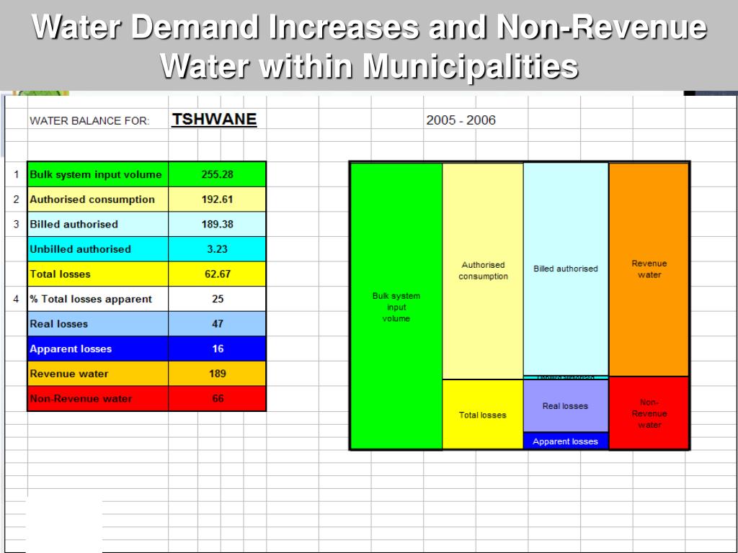Select the 'Revenue water' table row label

[98, 374]
